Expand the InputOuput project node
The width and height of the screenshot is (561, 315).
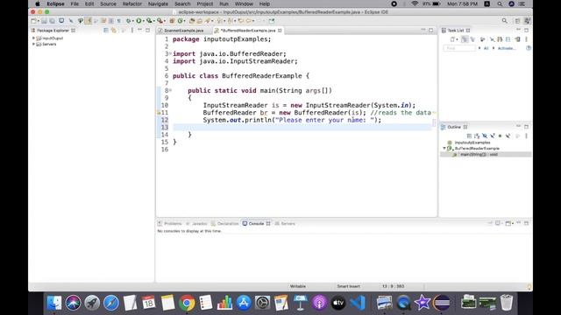click(x=33, y=38)
